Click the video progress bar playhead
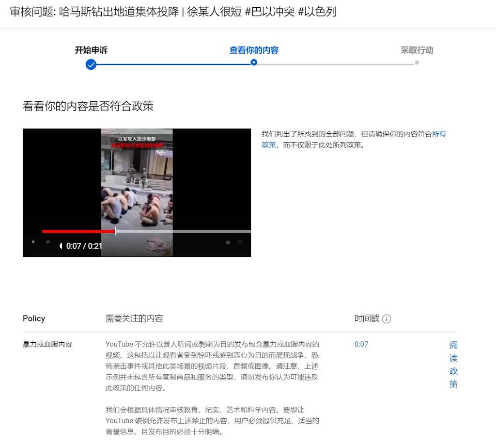496x445 pixels. point(115,231)
